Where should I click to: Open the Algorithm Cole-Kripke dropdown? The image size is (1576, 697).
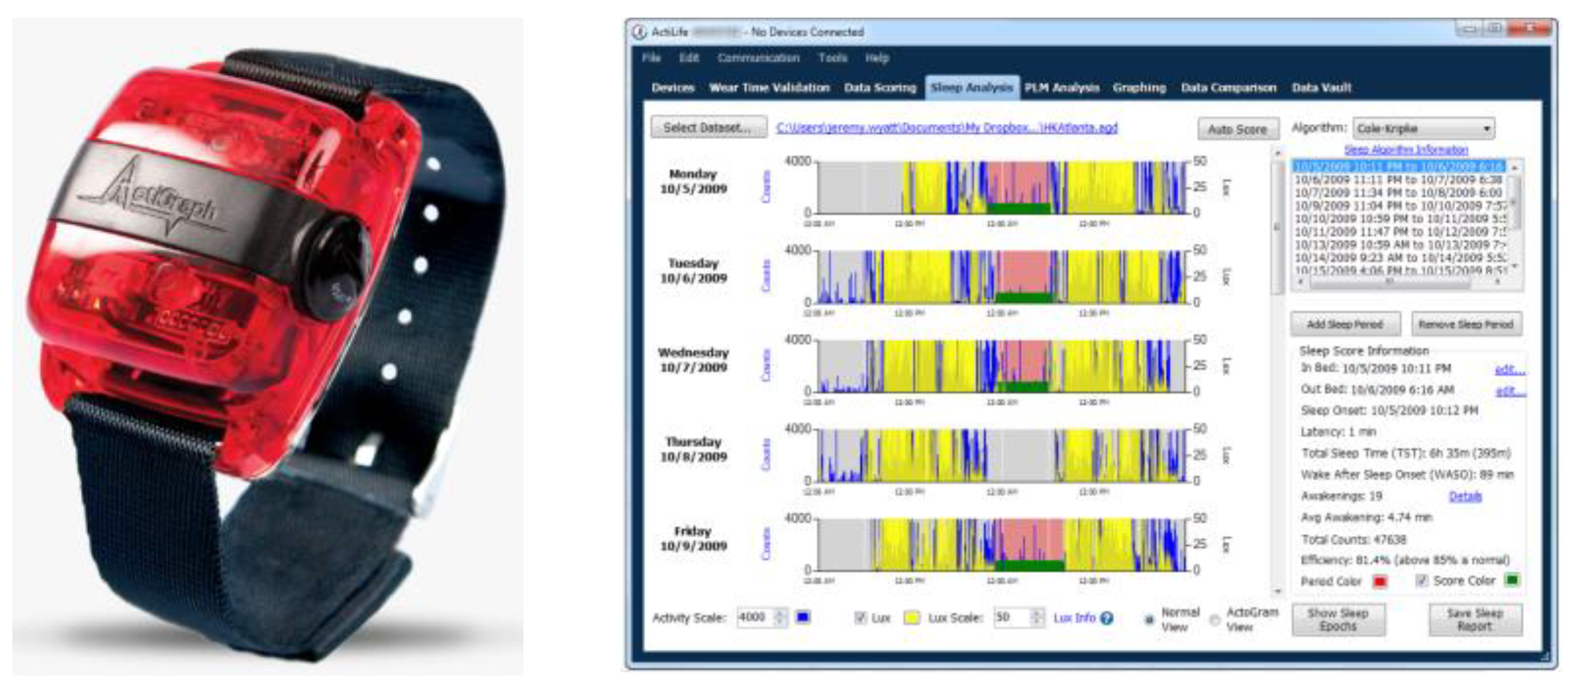coord(1424,128)
